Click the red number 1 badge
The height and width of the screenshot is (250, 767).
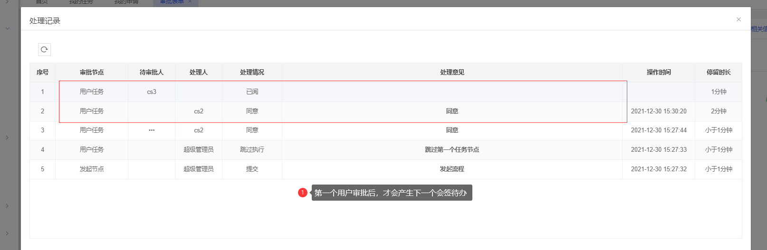(302, 193)
